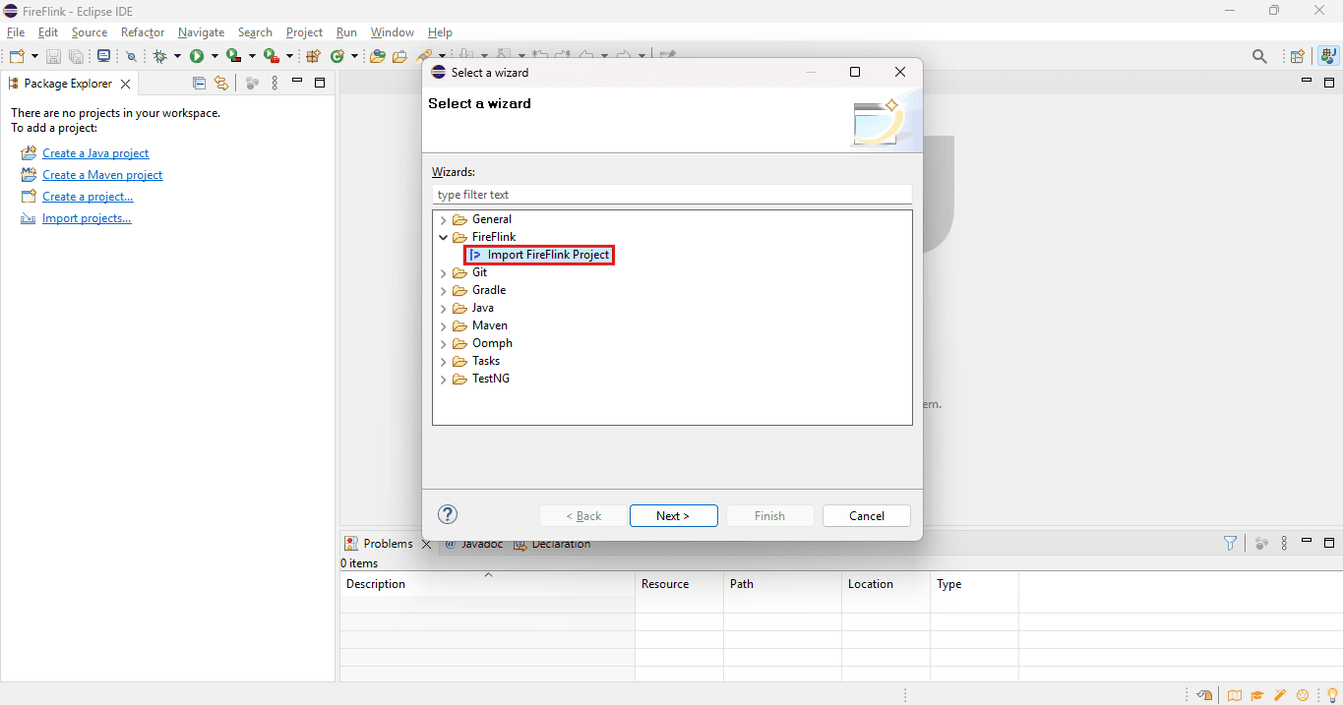
Task: Open the Window menu
Action: (x=393, y=32)
